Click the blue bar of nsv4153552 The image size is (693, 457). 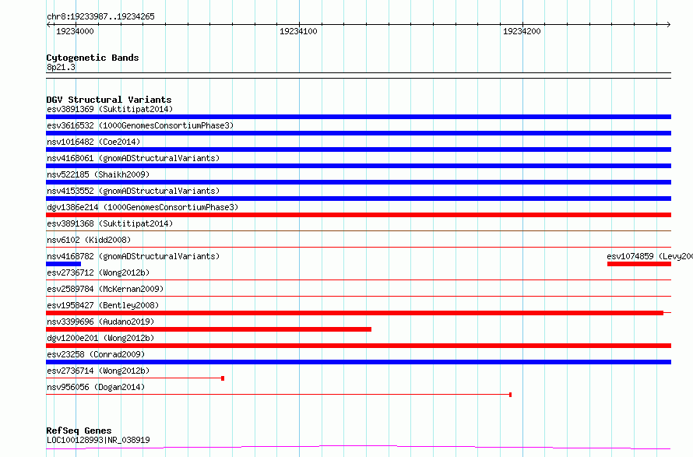(x=358, y=199)
